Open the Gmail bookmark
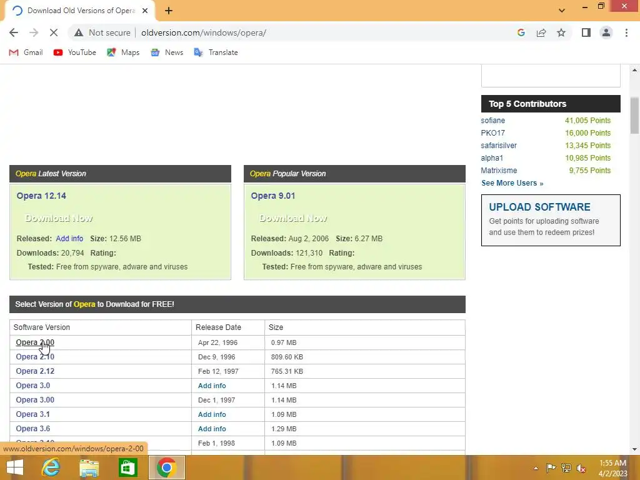The image size is (640, 480). click(26, 52)
